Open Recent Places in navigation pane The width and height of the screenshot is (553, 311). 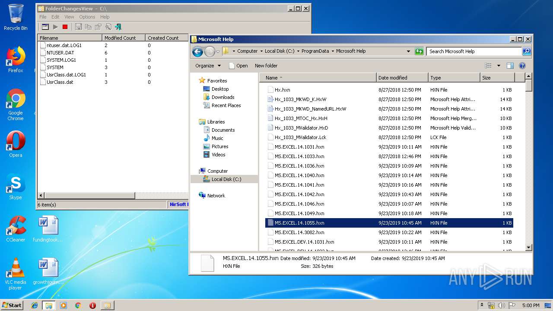[226, 105]
